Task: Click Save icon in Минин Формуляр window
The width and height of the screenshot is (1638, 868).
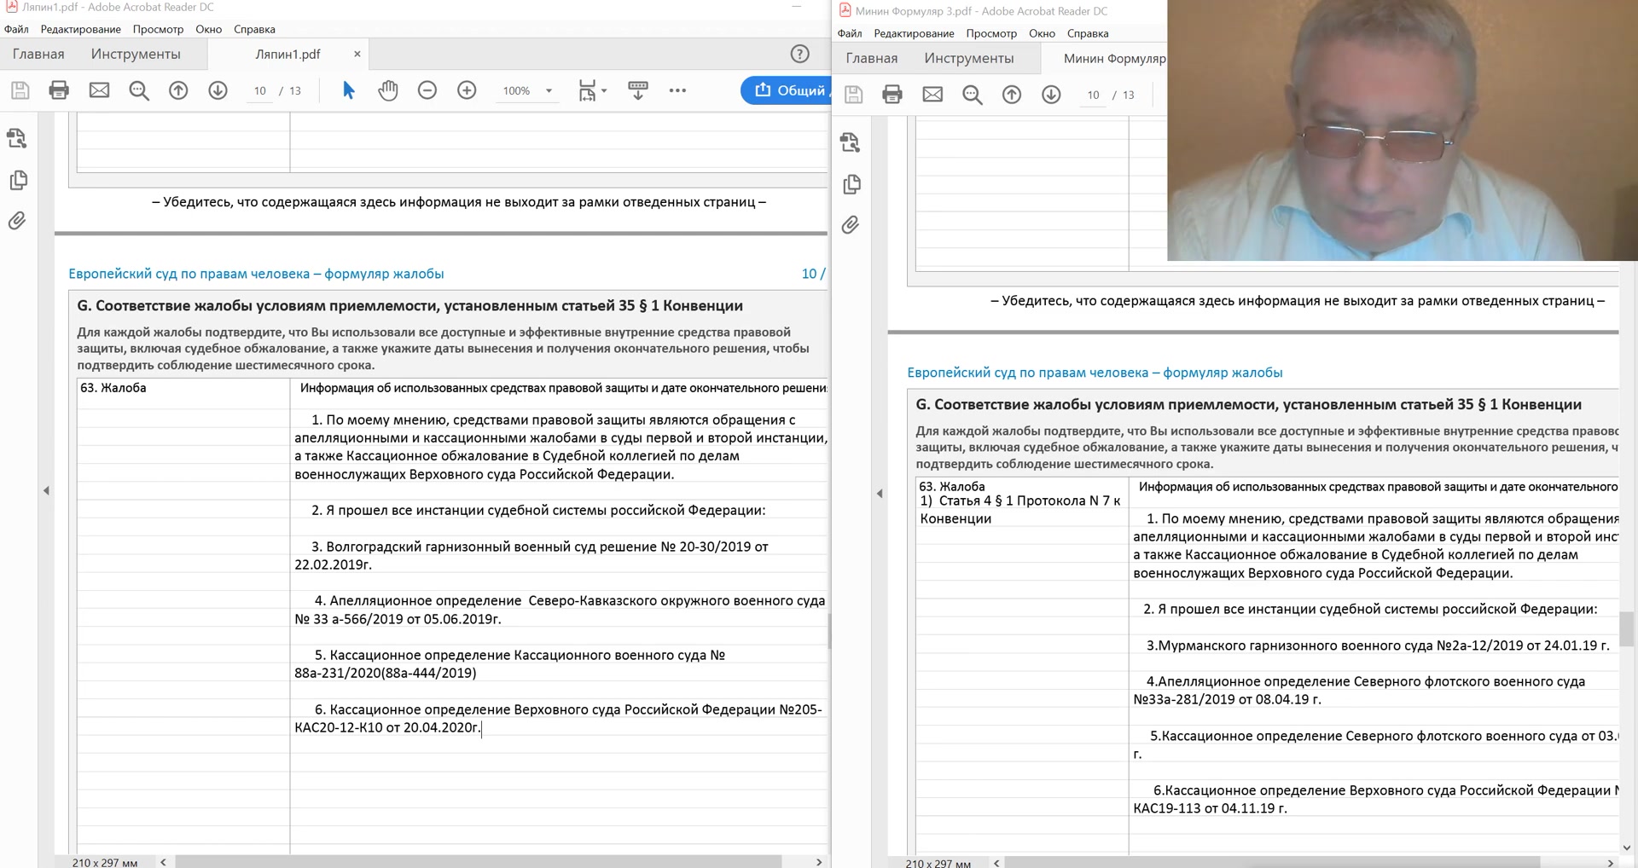Action: pos(853,95)
